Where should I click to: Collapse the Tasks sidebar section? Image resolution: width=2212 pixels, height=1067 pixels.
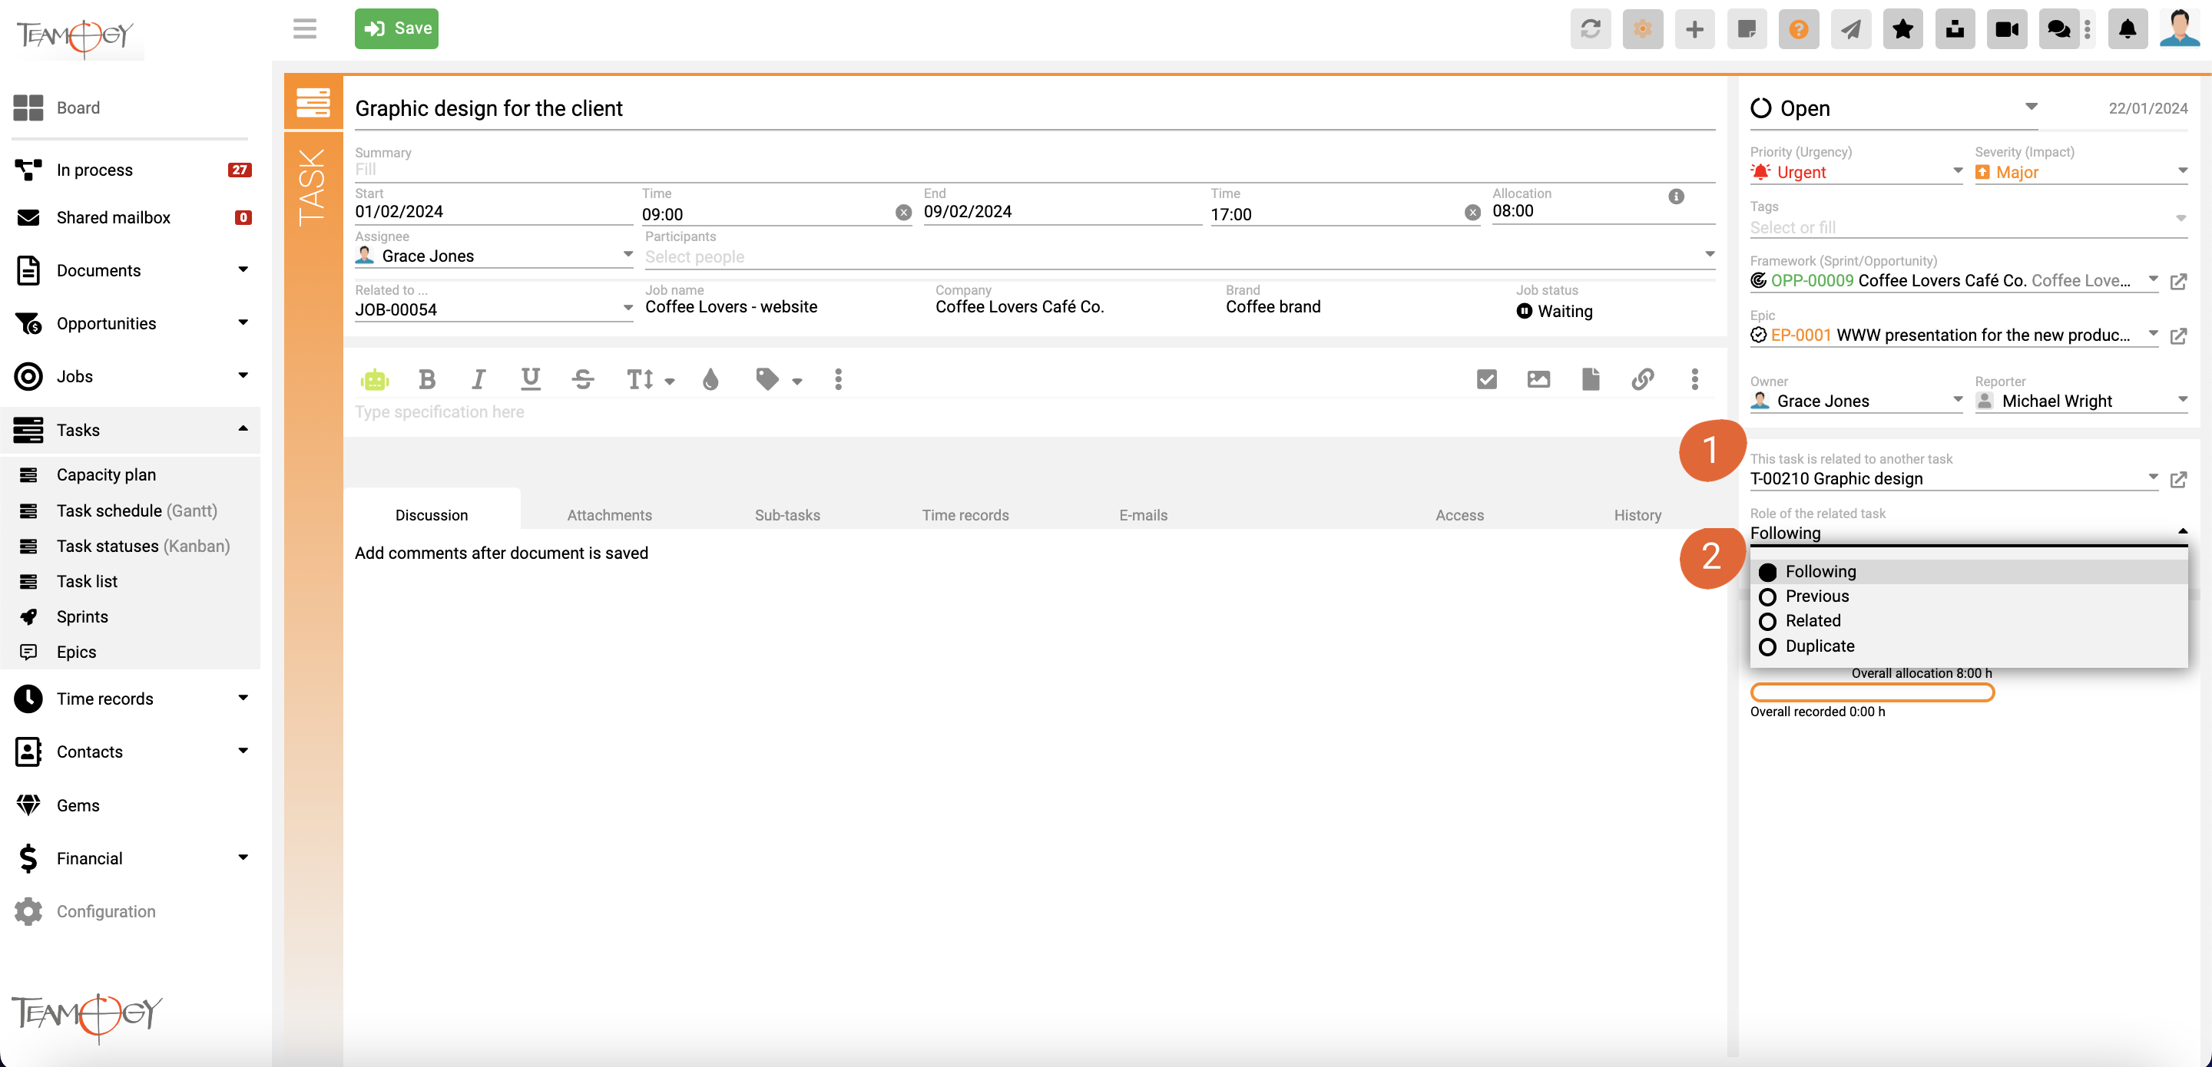coord(242,428)
